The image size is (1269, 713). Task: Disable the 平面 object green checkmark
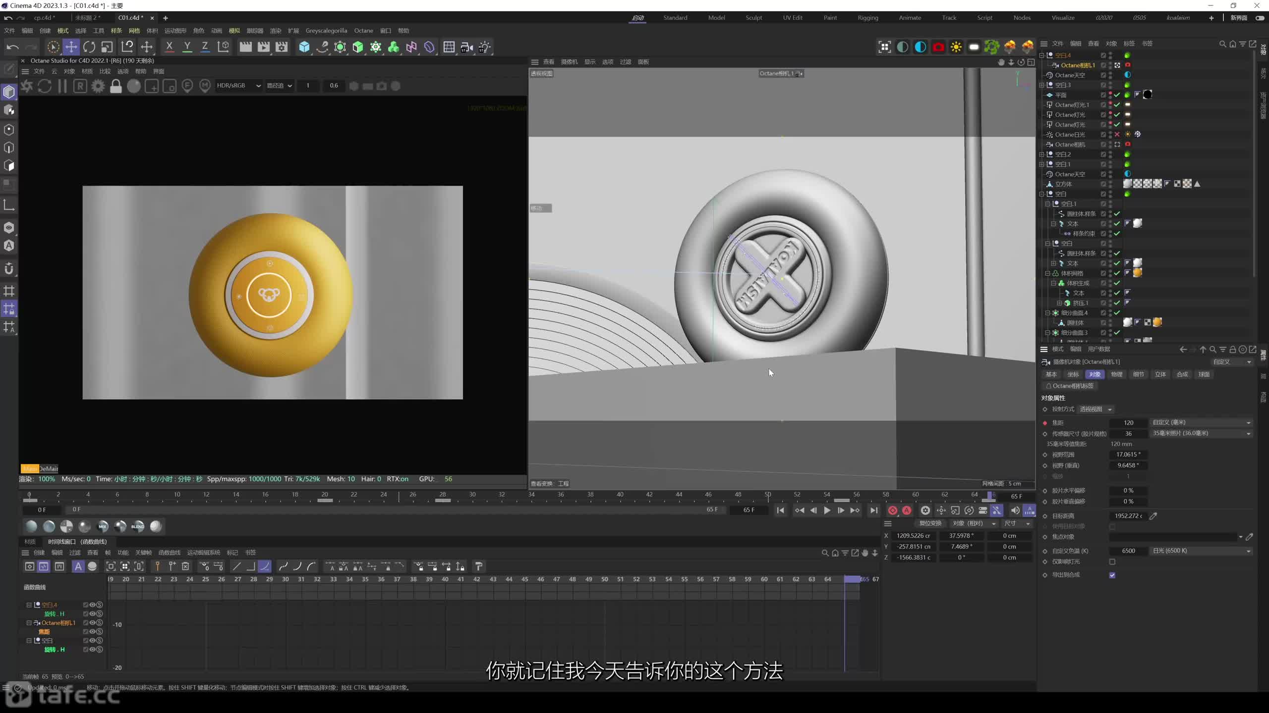[1117, 95]
